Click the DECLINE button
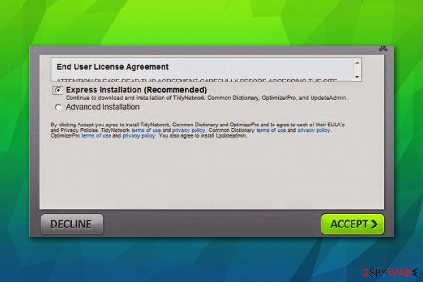This screenshot has width=423, height=282. [x=72, y=224]
